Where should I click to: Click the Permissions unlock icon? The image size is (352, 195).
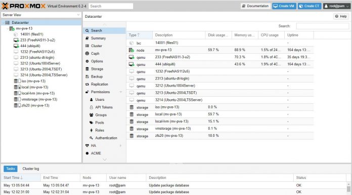click(x=87, y=92)
